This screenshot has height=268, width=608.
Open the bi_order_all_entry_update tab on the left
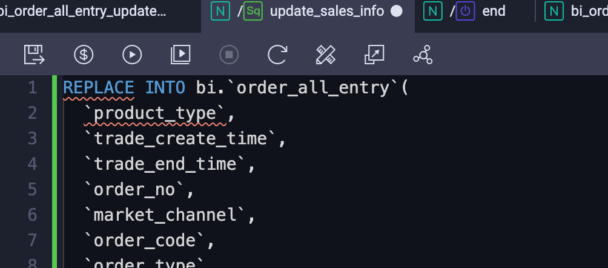pos(83,11)
